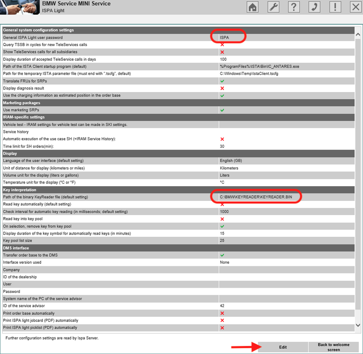Viewport: 363px width, 354px height.
Task: Click Key interpretation section header
Action: pos(179,190)
